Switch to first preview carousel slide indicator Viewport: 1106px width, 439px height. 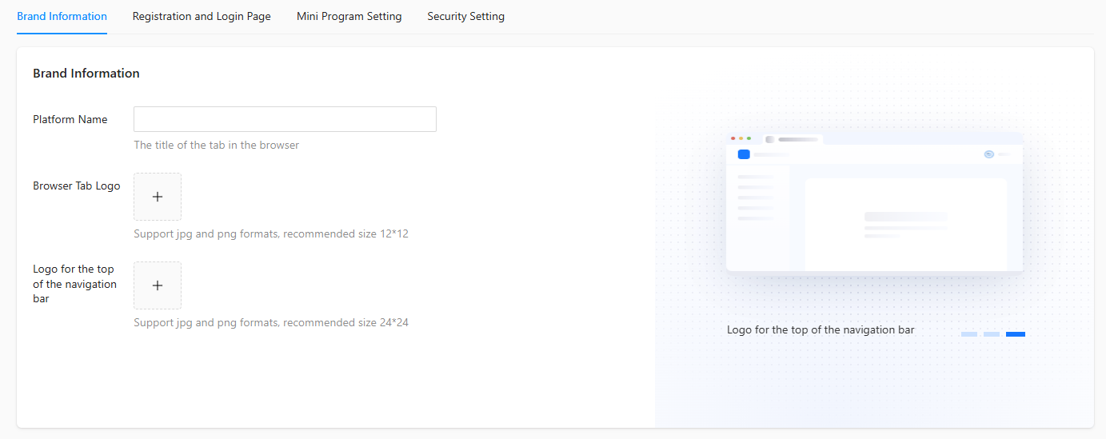969,334
